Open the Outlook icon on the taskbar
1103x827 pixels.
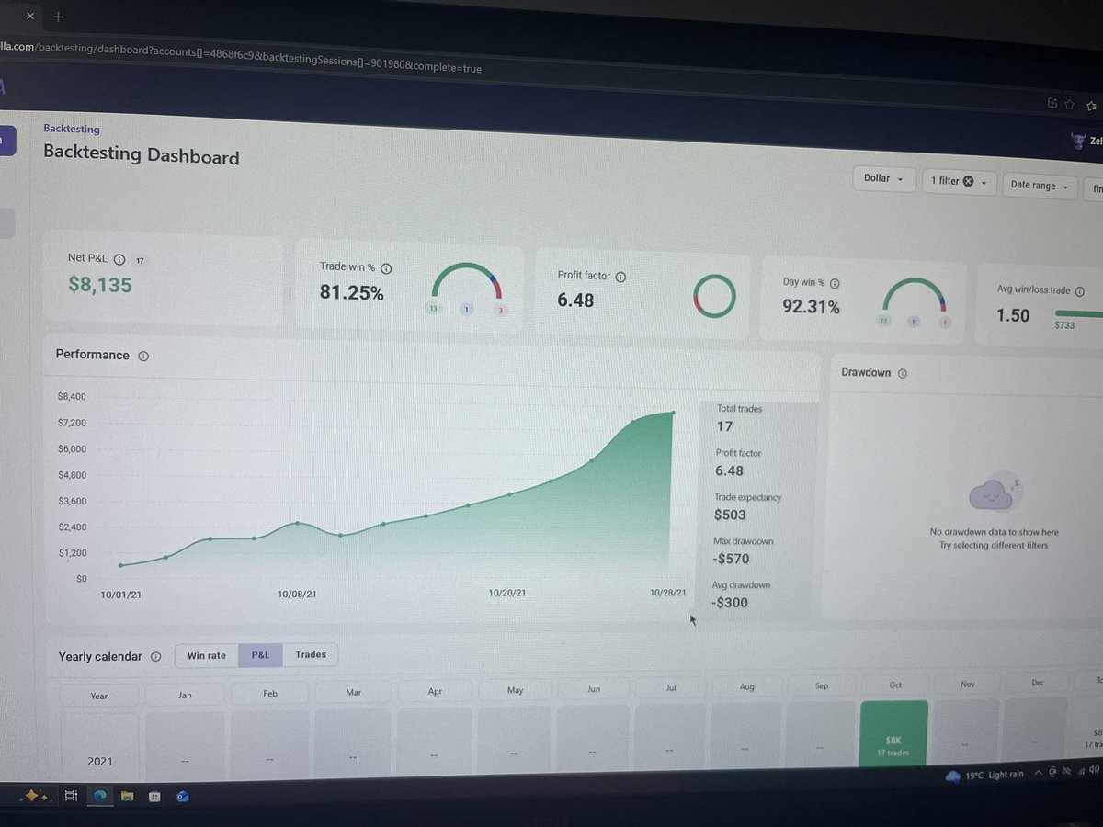(182, 797)
